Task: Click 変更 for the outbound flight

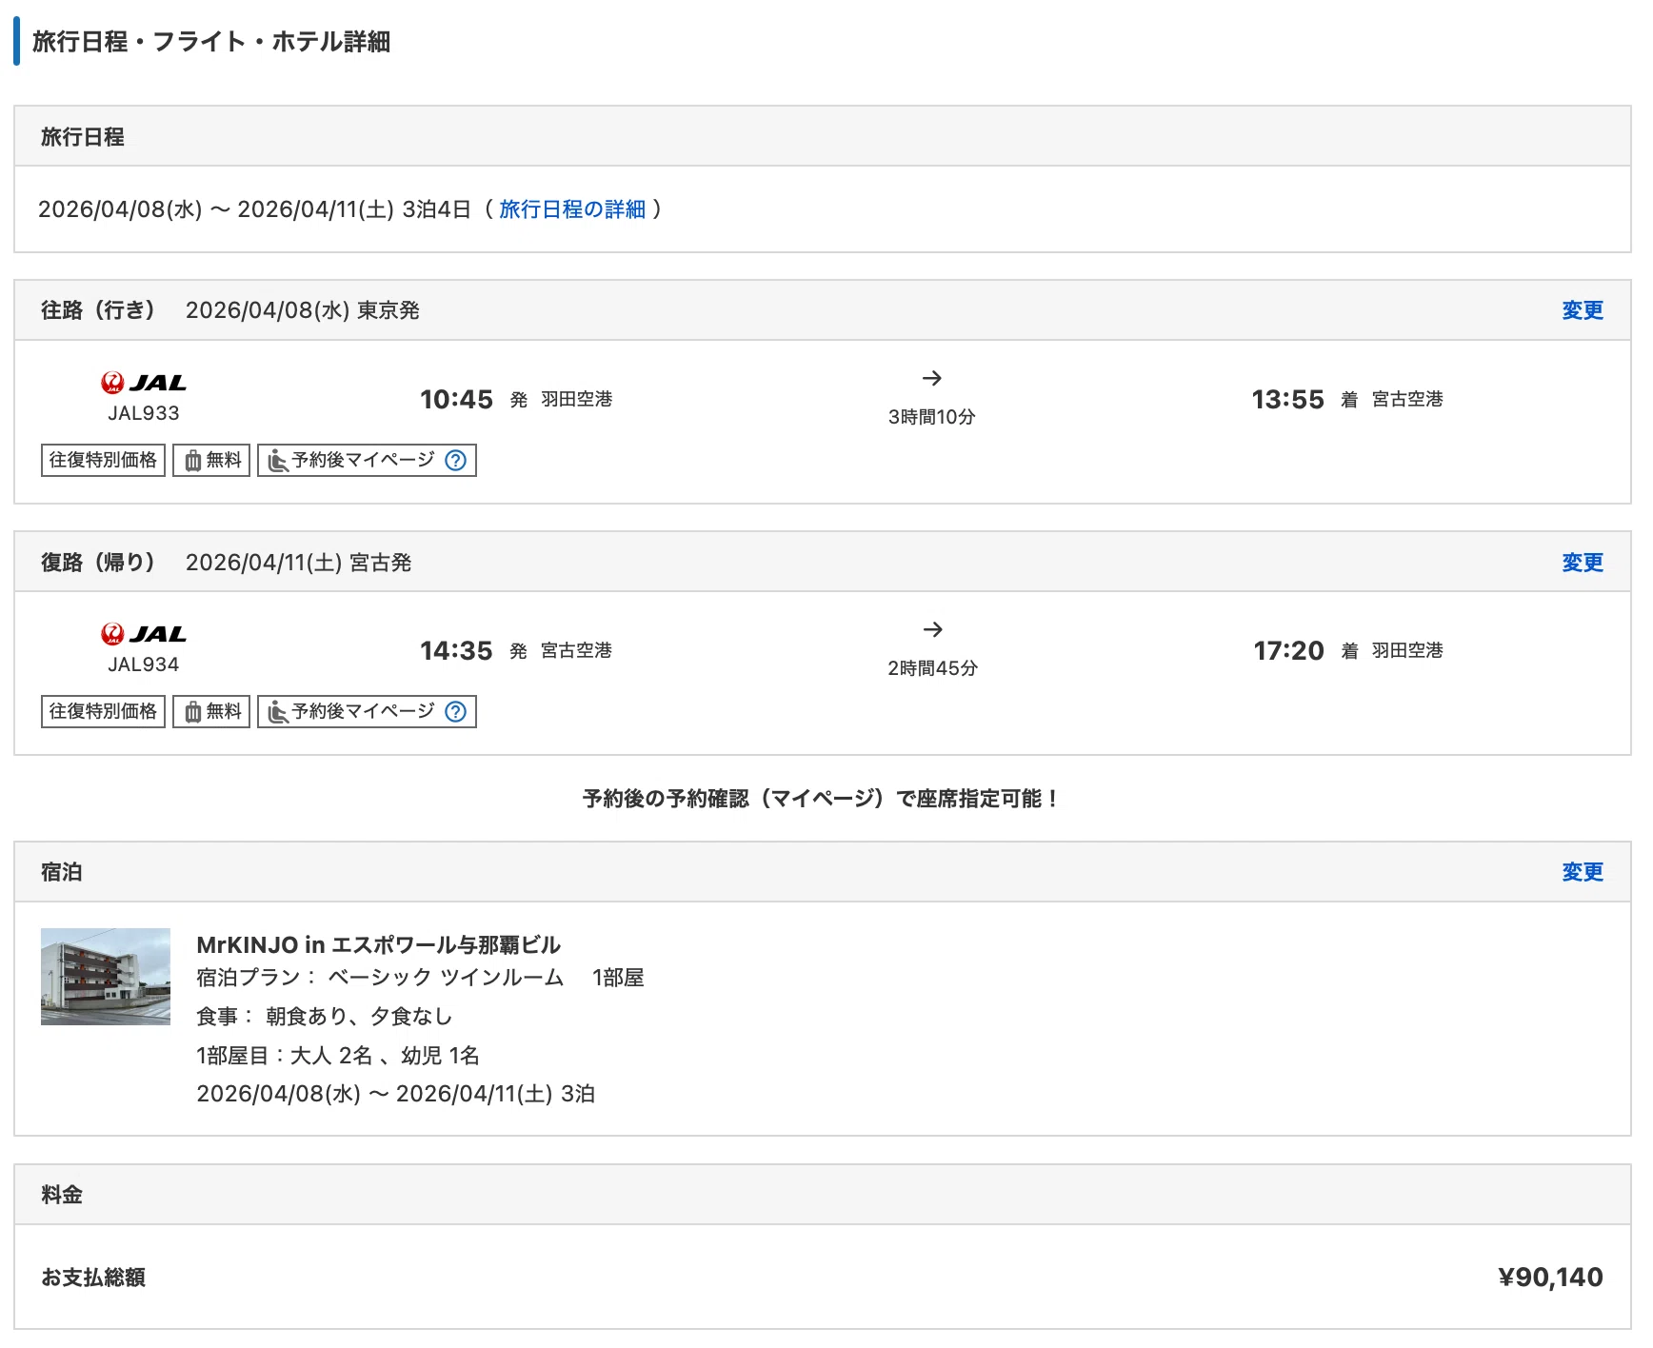Action: [1583, 310]
